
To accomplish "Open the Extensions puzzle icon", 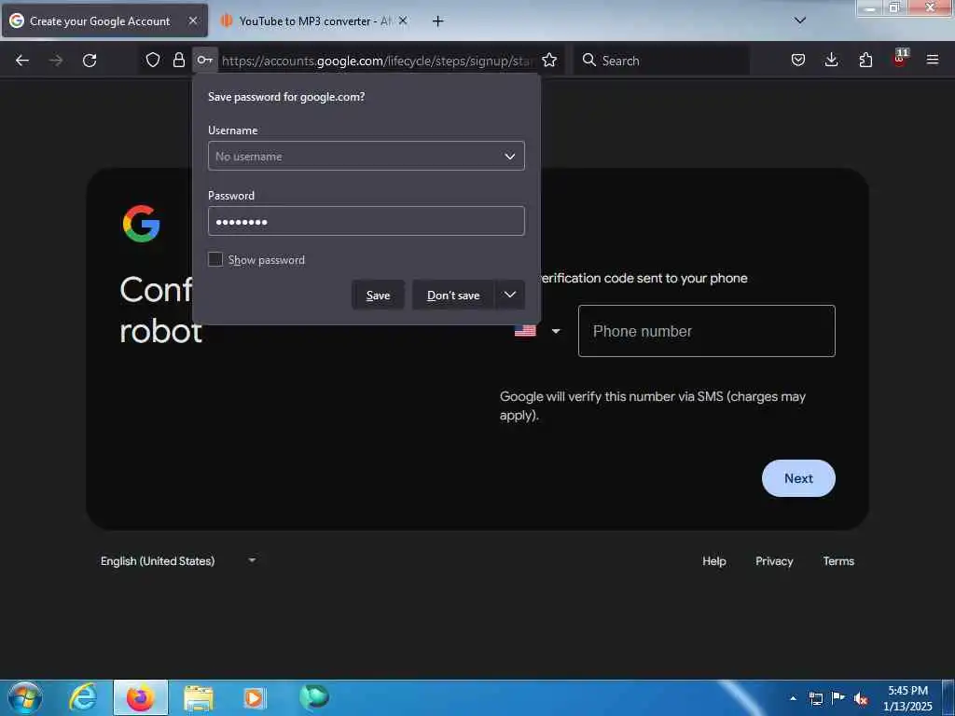I will coord(865,60).
